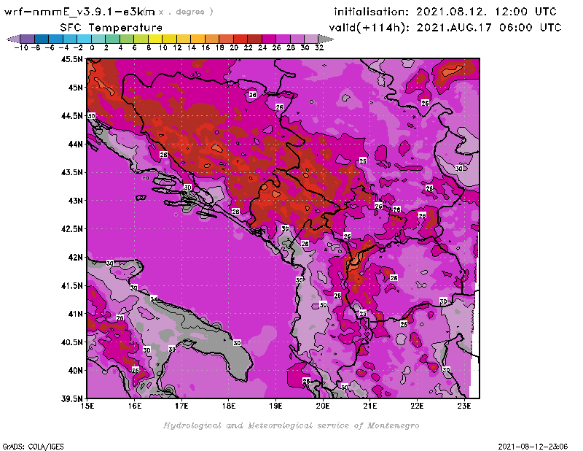Image resolution: width=583 pixels, height=451 pixels.
Task: Click the 'SFC Temperature' title text
Action: coord(111,28)
